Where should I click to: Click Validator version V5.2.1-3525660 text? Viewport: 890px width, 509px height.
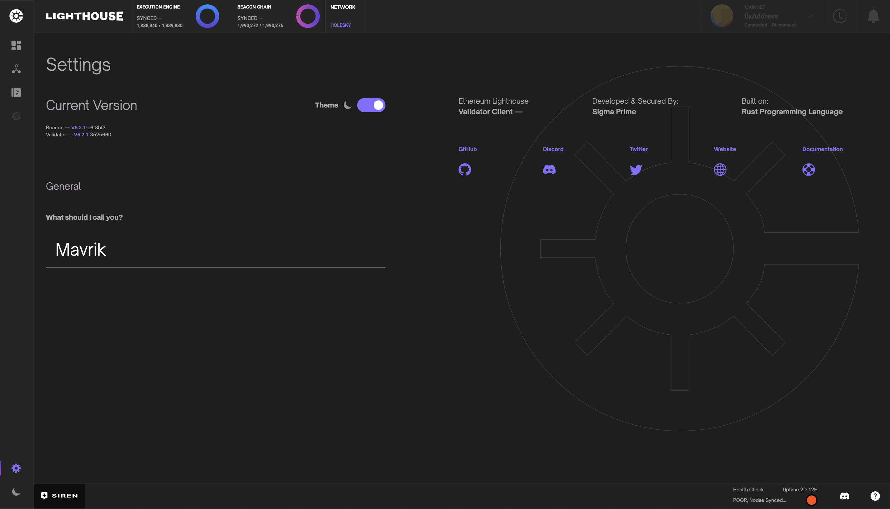(x=92, y=135)
